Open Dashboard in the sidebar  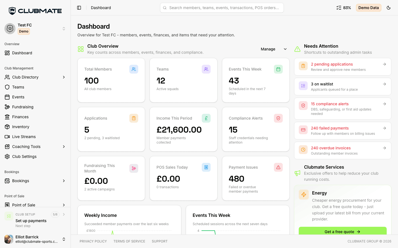point(35,53)
